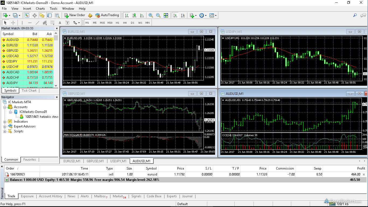Expand the Expert Advisors tree node
368x207 pixels.
coord(5,126)
